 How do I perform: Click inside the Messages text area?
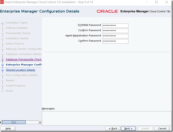click(107, 118)
